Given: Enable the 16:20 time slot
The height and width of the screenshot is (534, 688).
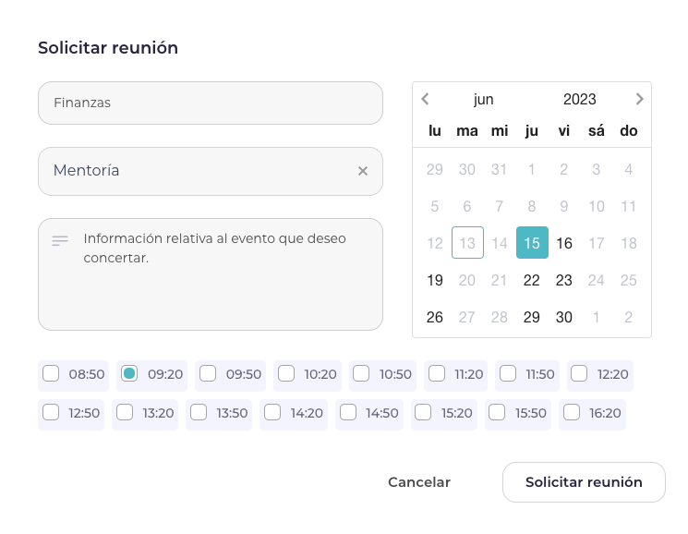Looking at the screenshot, I should [572, 412].
